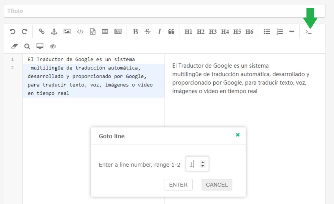
Task: Click preview text 'imágenes o video en tiempo real'
Action: (215, 91)
